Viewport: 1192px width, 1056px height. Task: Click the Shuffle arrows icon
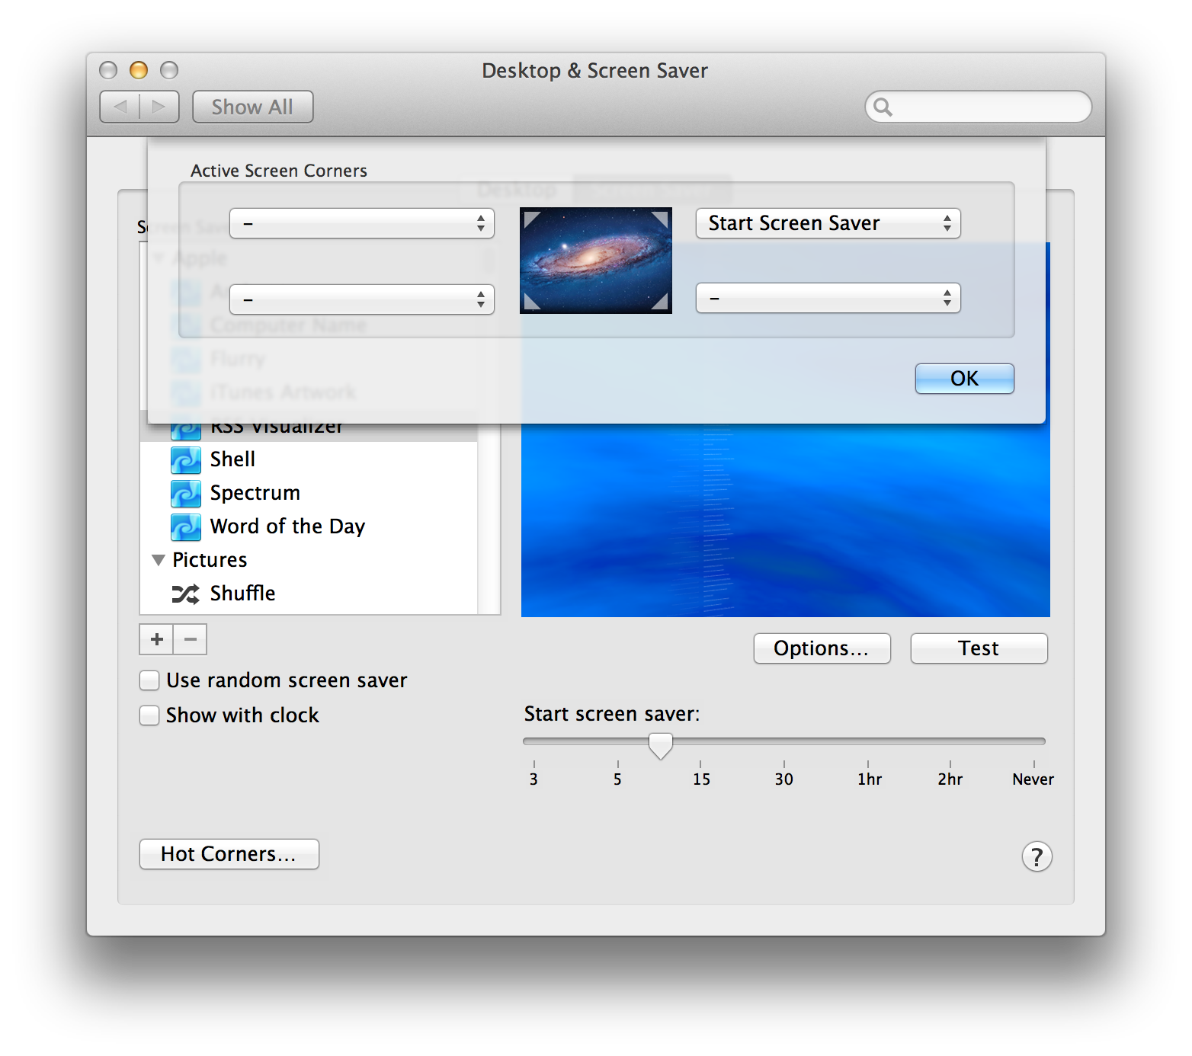pos(185,594)
